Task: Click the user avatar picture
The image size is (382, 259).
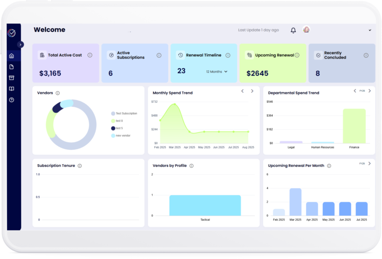Action: tap(306, 29)
